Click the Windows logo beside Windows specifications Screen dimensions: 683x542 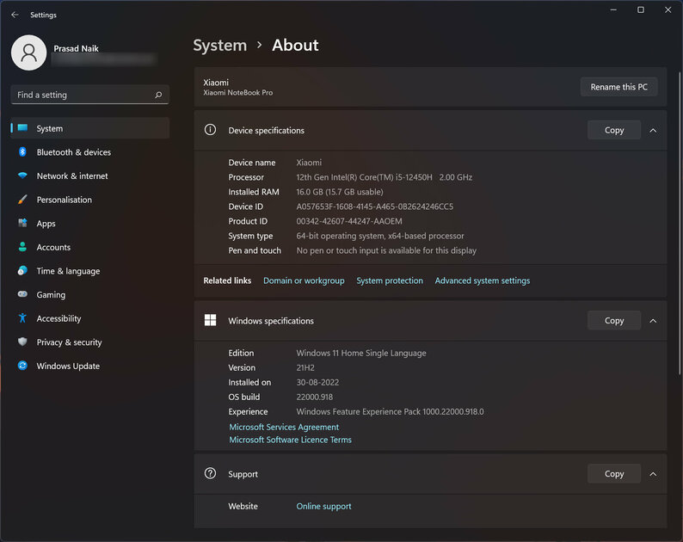(x=210, y=320)
